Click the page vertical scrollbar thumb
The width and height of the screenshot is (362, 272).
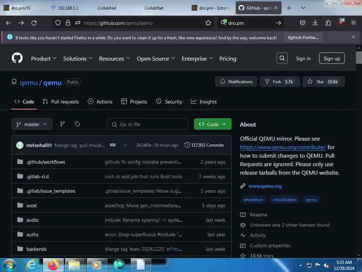(359, 57)
